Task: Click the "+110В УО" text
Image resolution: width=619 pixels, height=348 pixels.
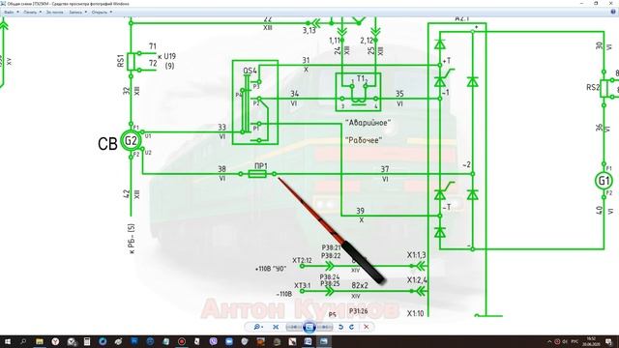Action: [271, 269]
